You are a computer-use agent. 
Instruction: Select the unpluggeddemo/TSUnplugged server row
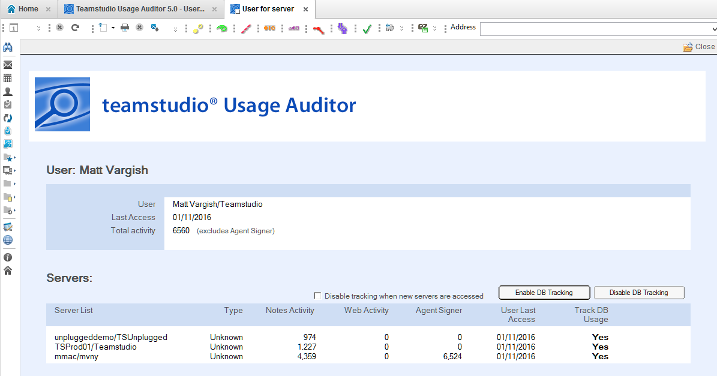[x=368, y=337]
